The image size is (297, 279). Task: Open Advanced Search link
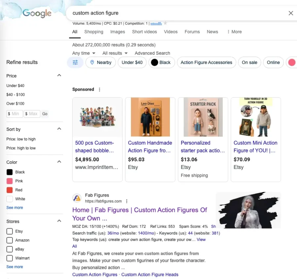[152, 53]
